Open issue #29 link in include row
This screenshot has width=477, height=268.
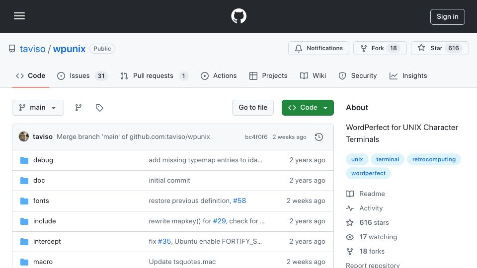(x=219, y=221)
